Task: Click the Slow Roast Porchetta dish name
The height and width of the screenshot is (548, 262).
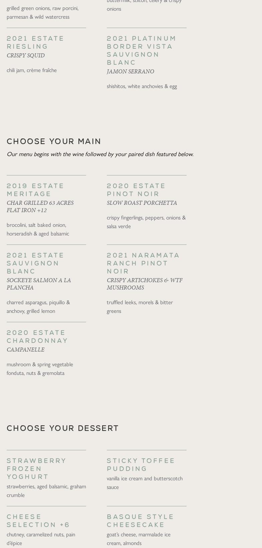Action: (x=142, y=203)
